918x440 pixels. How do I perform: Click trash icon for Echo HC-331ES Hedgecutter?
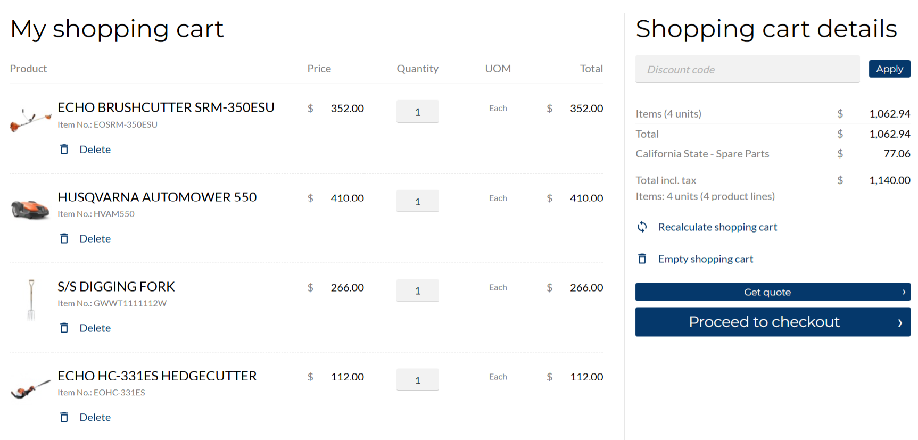click(64, 418)
